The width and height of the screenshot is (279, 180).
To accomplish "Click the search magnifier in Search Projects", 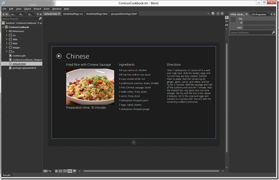I will click(x=40, y=19).
